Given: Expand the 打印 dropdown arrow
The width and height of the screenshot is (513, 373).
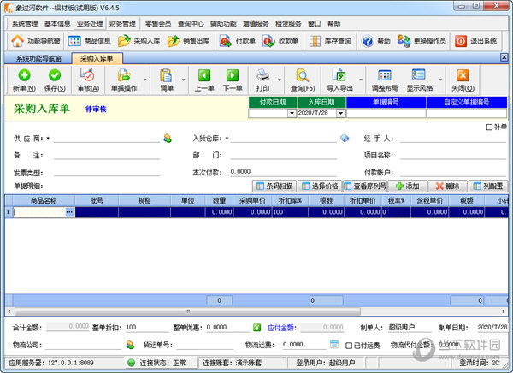Looking at the screenshot, I should coord(280,80).
